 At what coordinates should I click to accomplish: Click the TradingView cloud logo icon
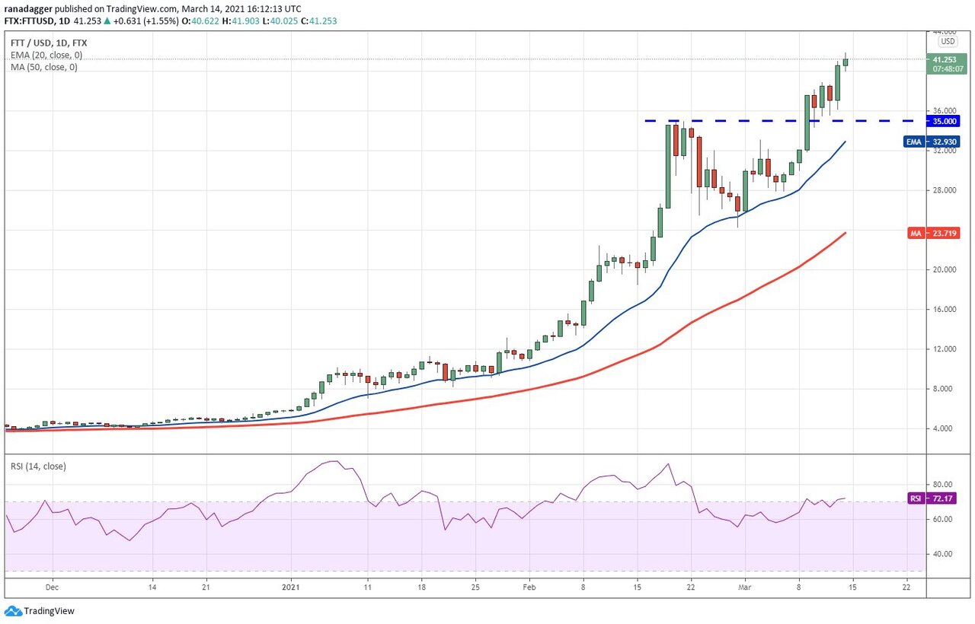point(13,611)
